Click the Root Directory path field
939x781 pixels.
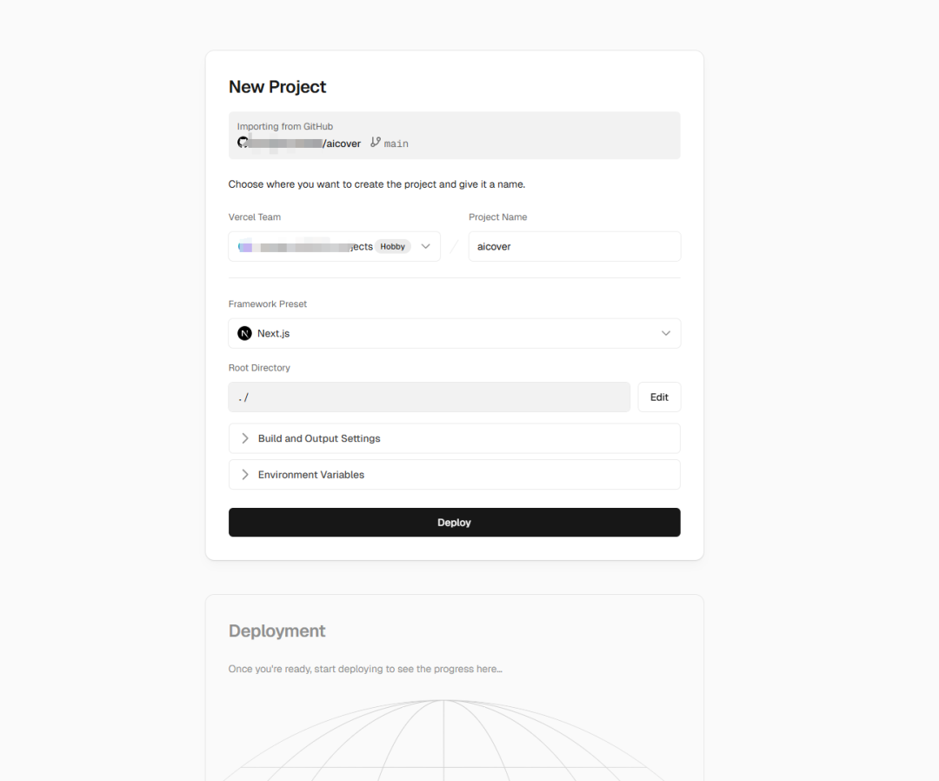429,397
